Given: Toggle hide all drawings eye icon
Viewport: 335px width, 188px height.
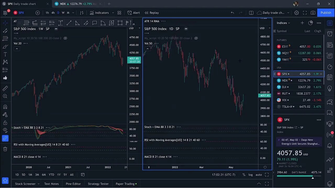Looking at the screenshot, I should click(x=5, y=130).
